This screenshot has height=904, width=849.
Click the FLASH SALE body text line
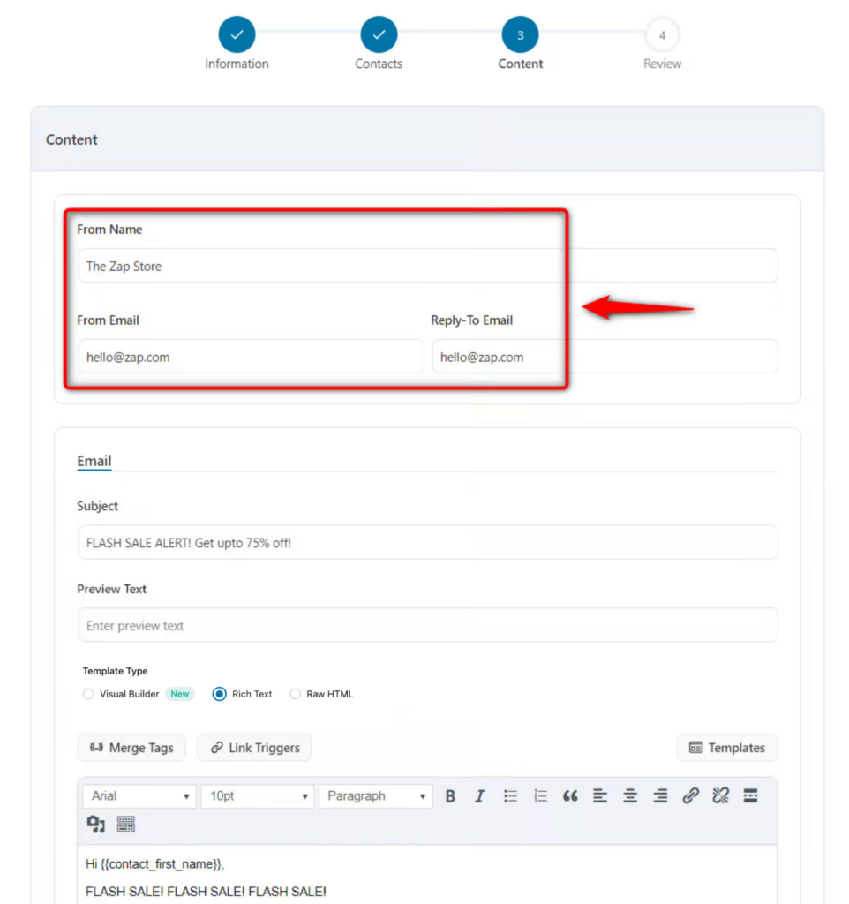(x=206, y=892)
